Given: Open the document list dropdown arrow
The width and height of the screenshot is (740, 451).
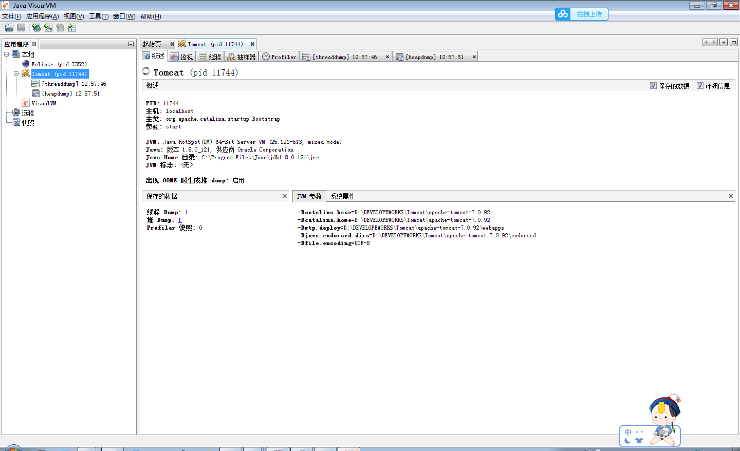Looking at the screenshot, I should (724, 43).
